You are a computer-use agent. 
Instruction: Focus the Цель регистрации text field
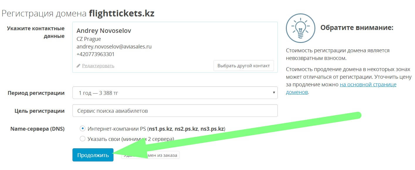175,111
